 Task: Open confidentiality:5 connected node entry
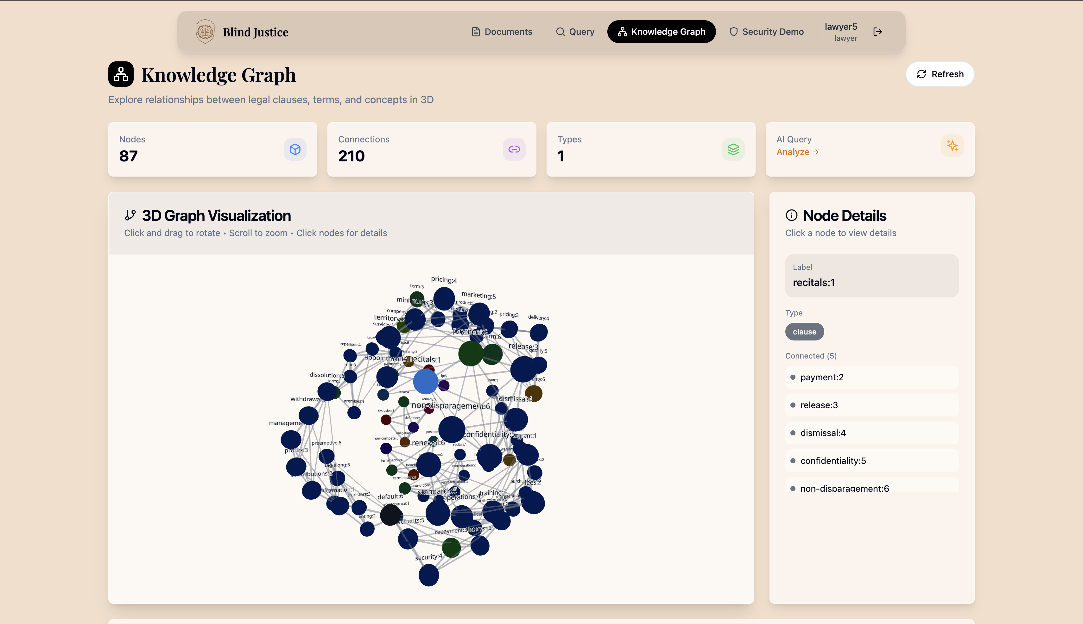871,461
